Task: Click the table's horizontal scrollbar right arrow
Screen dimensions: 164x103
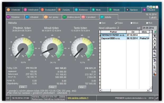Action: 148,90
